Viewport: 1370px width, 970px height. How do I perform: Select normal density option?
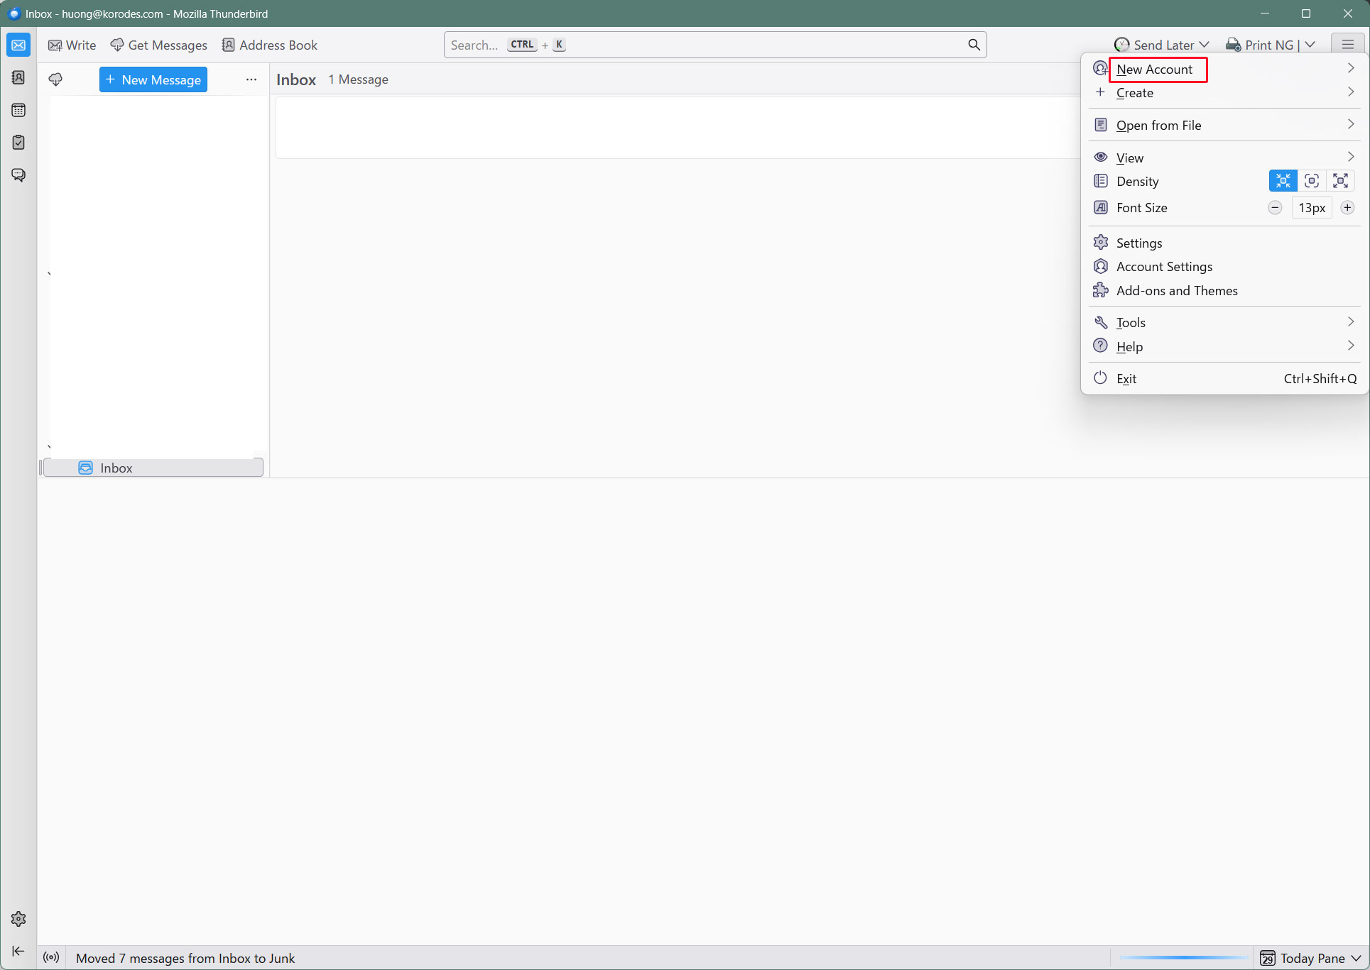(x=1312, y=181)
